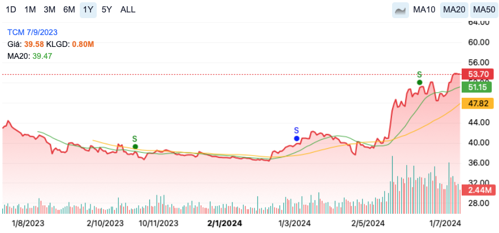Image resolution: width=499 pixels, height=233 pixels.
Task: Select the 3M time range
Action: [x=50, y=10]
